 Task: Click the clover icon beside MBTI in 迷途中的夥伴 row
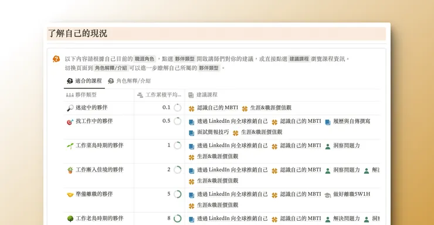[192, 109]
